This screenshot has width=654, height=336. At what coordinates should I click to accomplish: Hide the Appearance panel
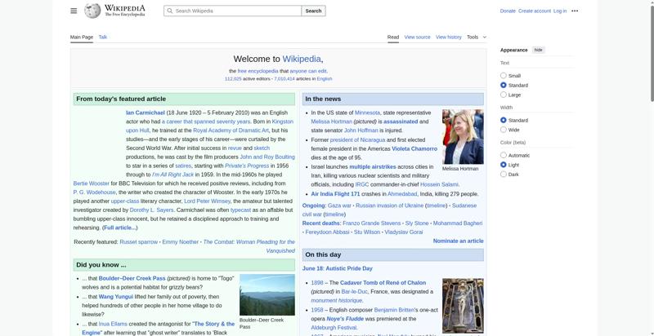tap(539, 50)
